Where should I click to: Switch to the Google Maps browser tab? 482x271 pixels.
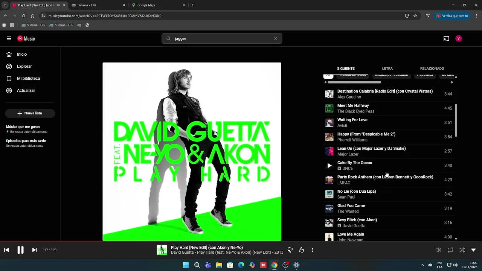coord(158,5)
